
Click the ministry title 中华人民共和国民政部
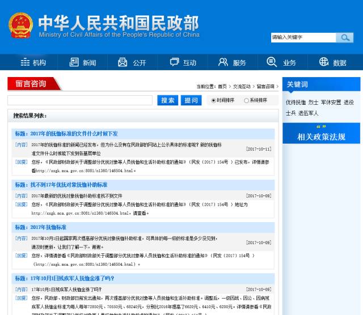[x=119, y=23]
